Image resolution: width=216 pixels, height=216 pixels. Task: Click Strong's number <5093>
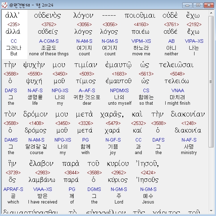coord(87,74)
